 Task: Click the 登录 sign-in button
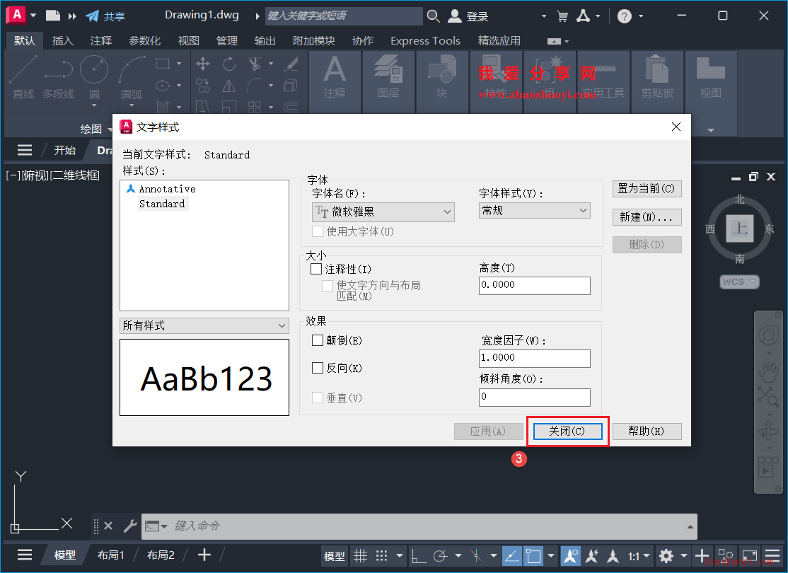tap(468, 16)
